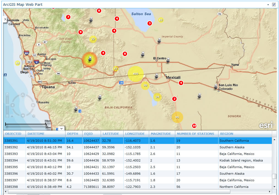Select the 12 cluster marker

(x=116, y=69)
